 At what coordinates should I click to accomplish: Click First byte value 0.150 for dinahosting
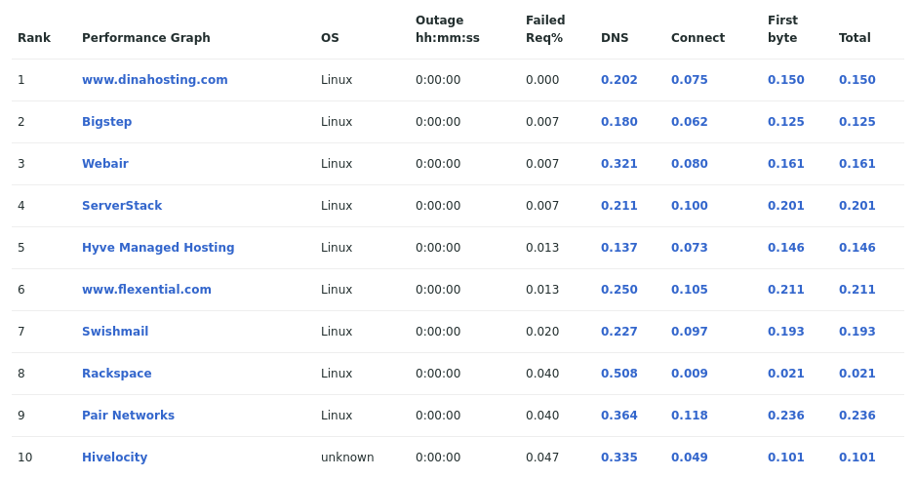point(786,80)
